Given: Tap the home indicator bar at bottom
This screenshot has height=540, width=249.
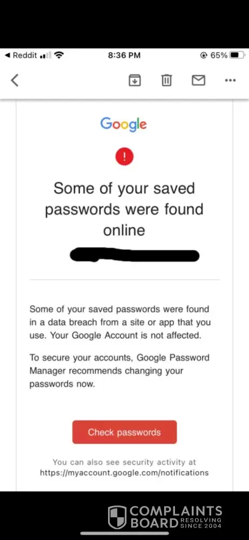Looking at the screenshot, I should 125,533.
